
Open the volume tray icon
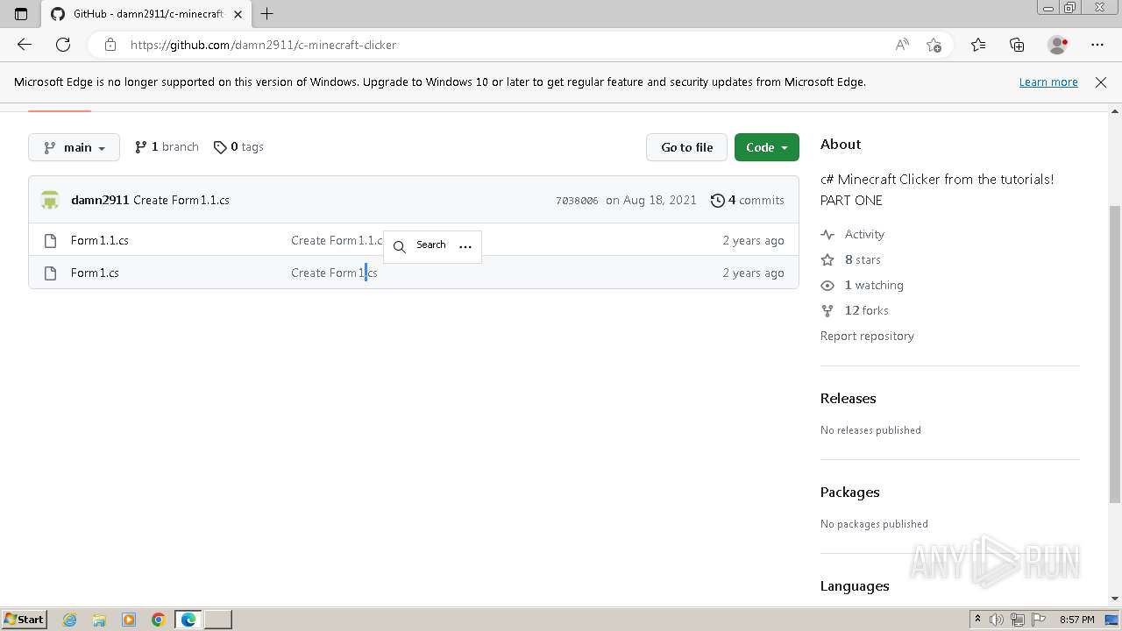[x=997, y=620]
